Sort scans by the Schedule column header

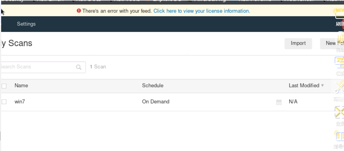click(153, 85)
